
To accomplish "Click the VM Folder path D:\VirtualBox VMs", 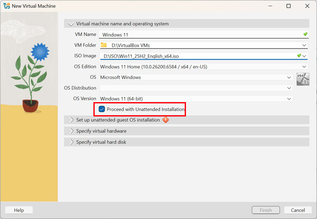I will [x=131, y=46].
